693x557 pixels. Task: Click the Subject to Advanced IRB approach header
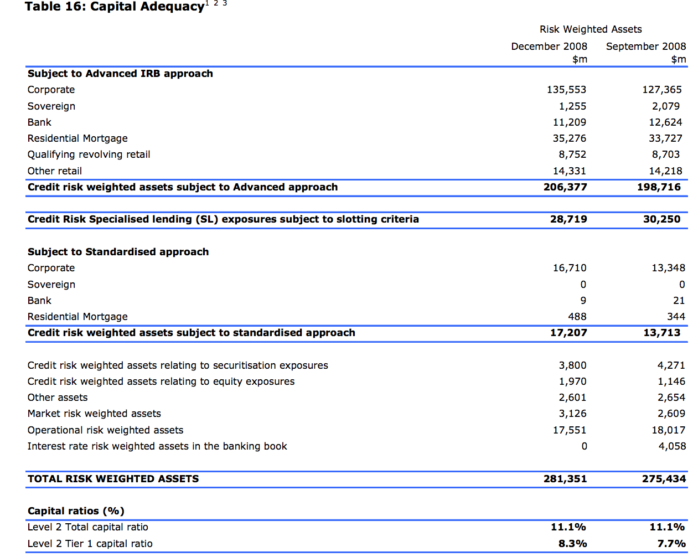point(120,73)
